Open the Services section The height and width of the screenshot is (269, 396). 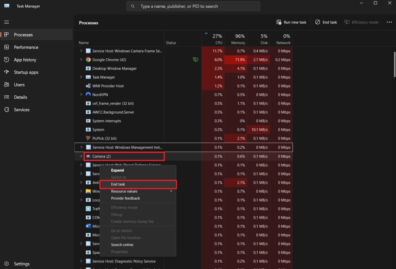tap(21, 110)
